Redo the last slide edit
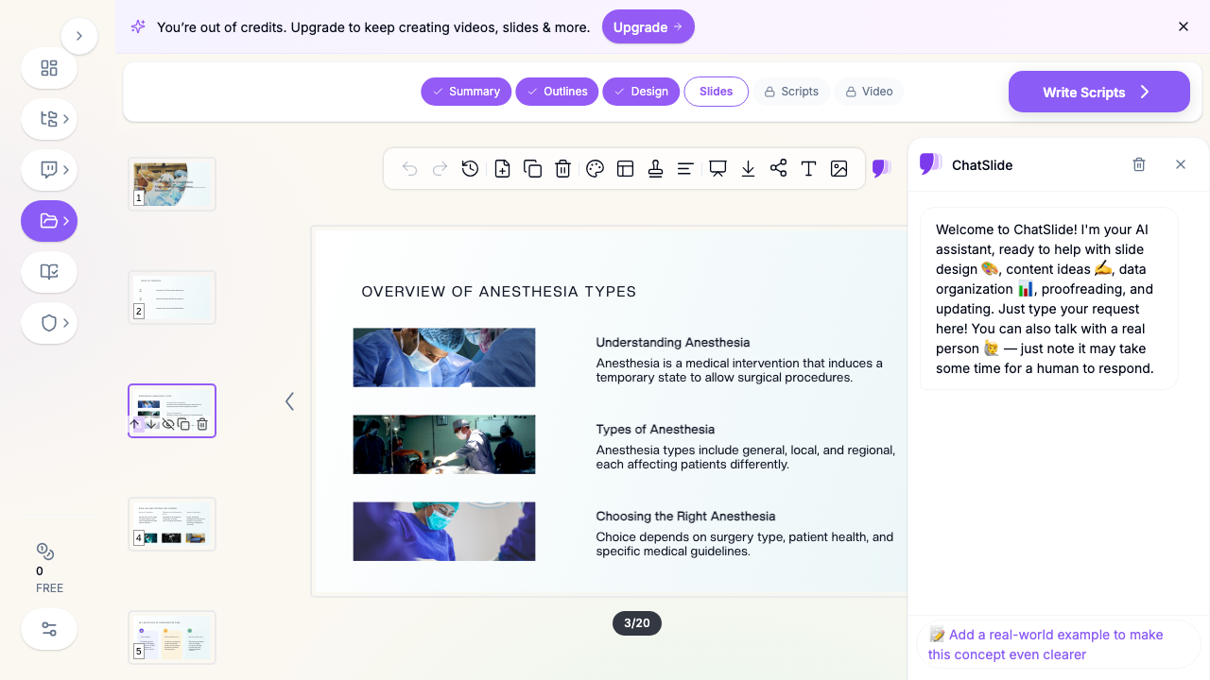1210x680 pixels. point(440,169)
